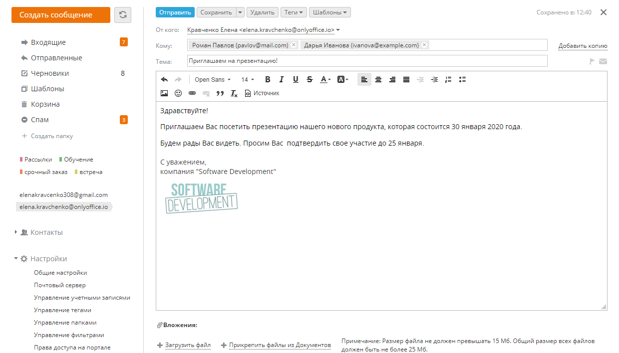Click the Тема subject field

[367, 61]
